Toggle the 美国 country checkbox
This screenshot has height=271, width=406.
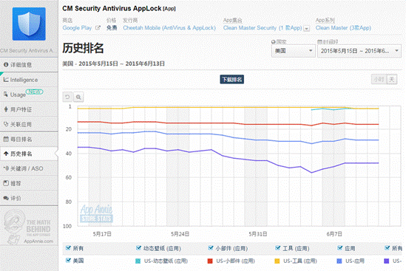[68, 261]
